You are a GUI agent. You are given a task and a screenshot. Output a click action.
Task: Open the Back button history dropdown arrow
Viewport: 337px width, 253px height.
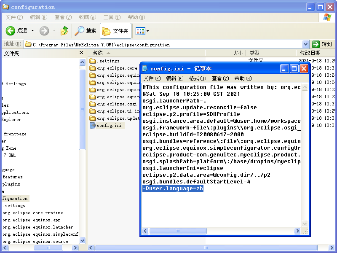point(32,31)
